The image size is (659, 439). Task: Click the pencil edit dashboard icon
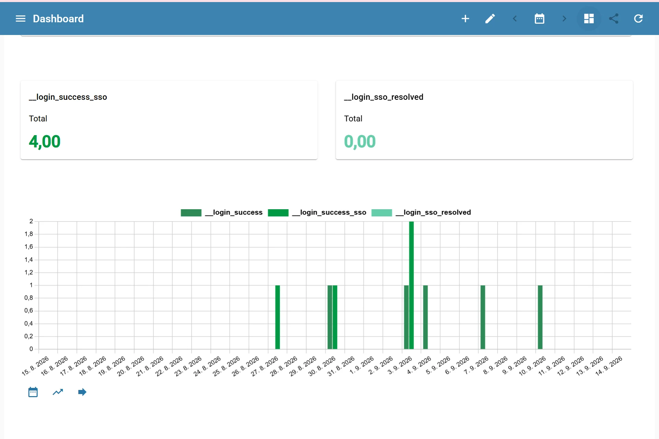pos(490,19)
